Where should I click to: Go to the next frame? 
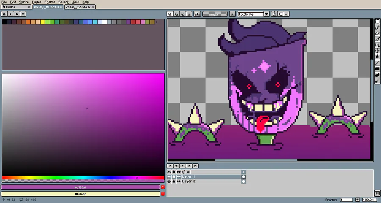coord(189,166)
